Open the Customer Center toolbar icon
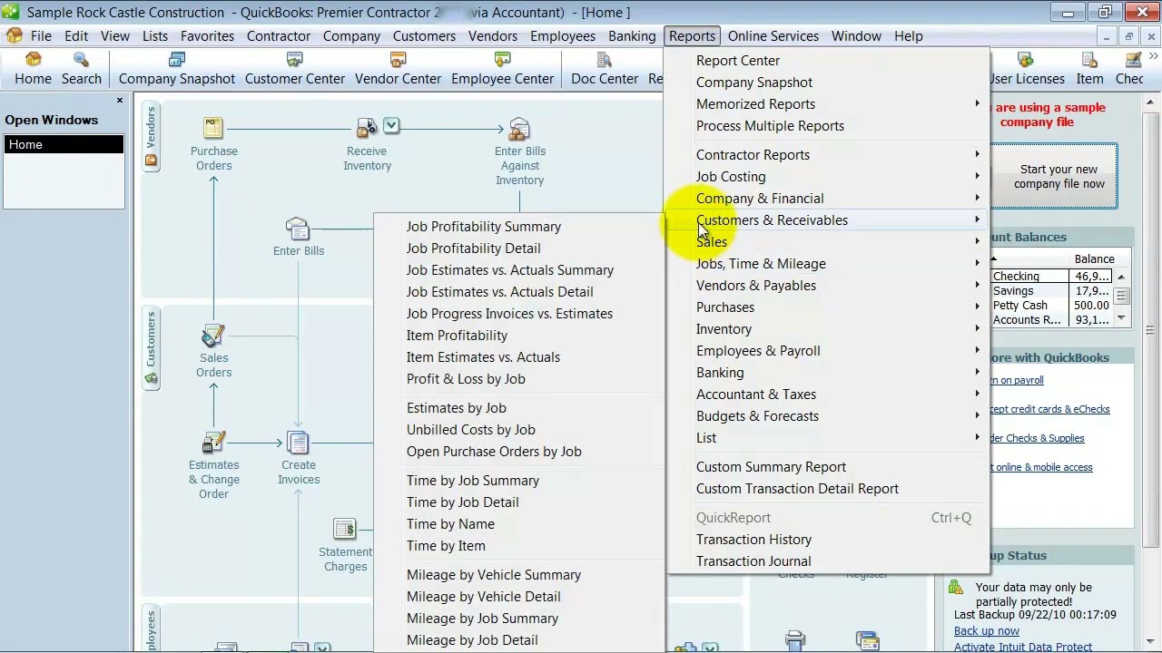 coord(294,69)
